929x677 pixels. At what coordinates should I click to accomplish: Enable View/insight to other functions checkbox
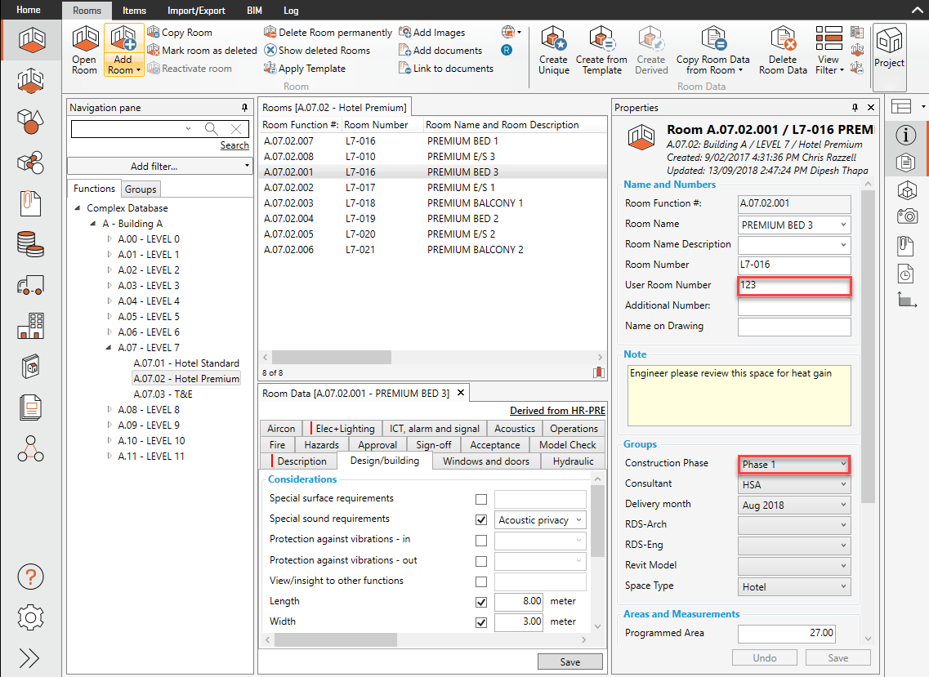481,581
